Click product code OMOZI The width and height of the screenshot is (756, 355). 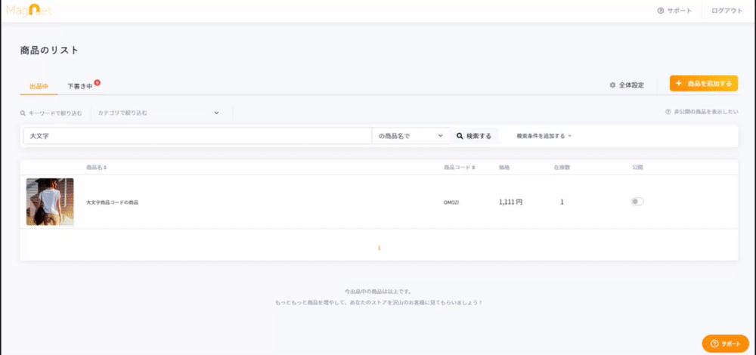(x=451, y=202)
